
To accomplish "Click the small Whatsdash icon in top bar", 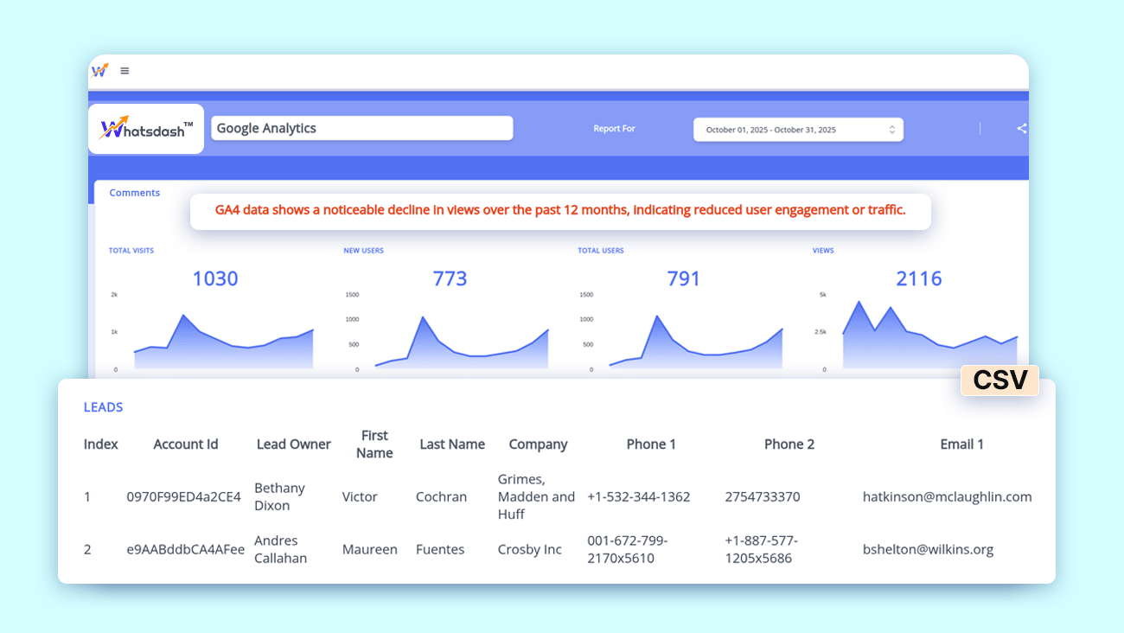I will click(x=100, y=71).
